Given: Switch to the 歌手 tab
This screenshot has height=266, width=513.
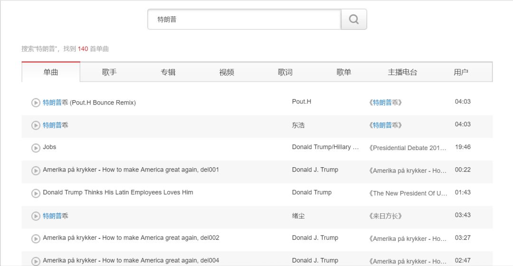Looking at the screenshot, I should [x=109, y=72].
